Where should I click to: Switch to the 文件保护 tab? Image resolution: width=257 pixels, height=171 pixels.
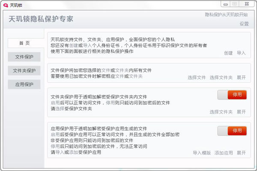[24, 57]
